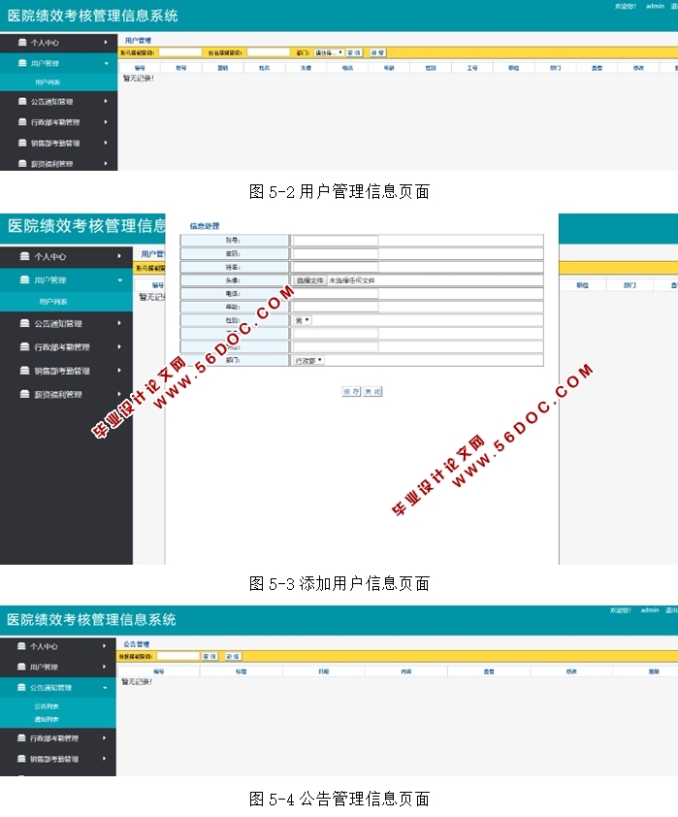This screenshot has height=817, width=678.
Task: Click the 薪资福利管理 icon in the add-user page sidebar
Action: [25, 394]
